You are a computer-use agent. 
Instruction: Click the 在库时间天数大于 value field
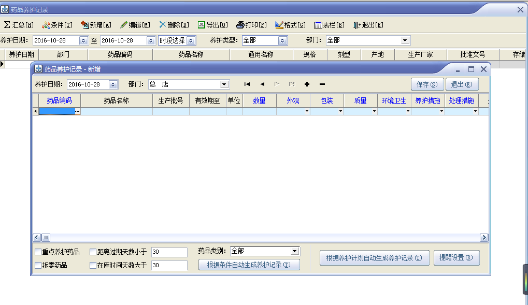coord(169,265)
